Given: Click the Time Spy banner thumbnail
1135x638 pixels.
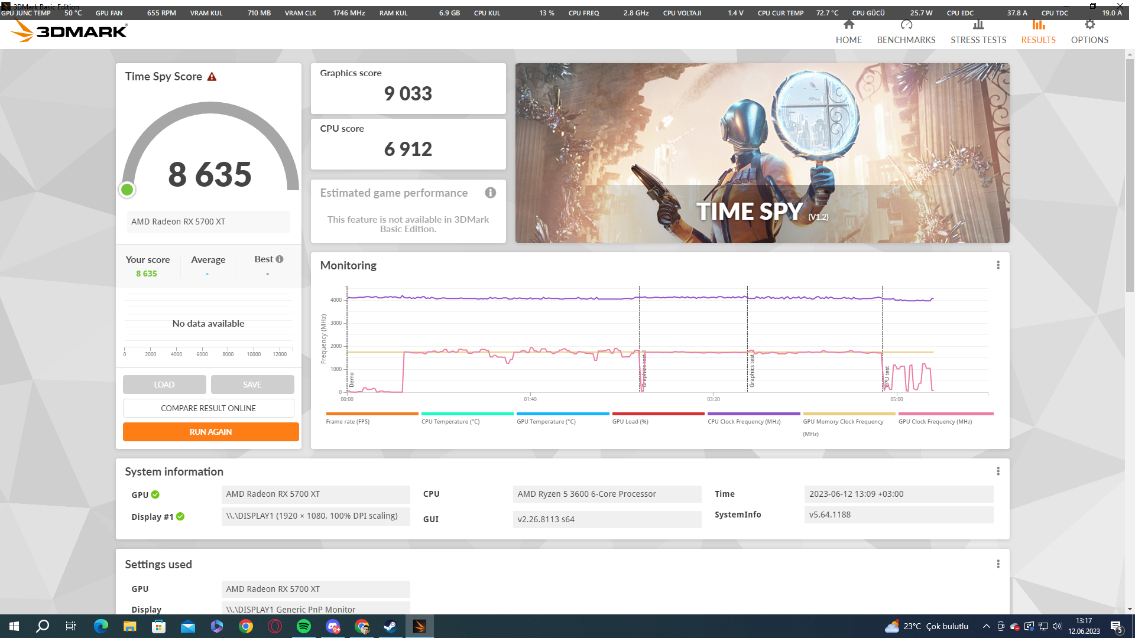Looking at the screenshot, I should pos(762,153).
